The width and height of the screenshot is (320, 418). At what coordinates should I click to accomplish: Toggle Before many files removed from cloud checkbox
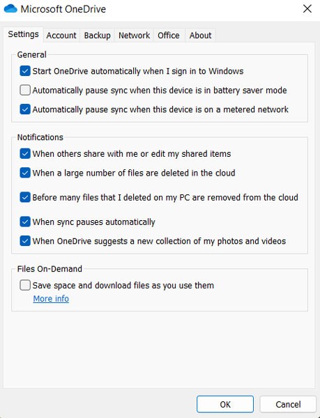coord(25,198)
